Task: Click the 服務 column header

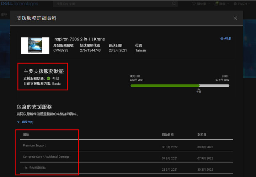Action: pyautogui.click(x=26, y=135)
